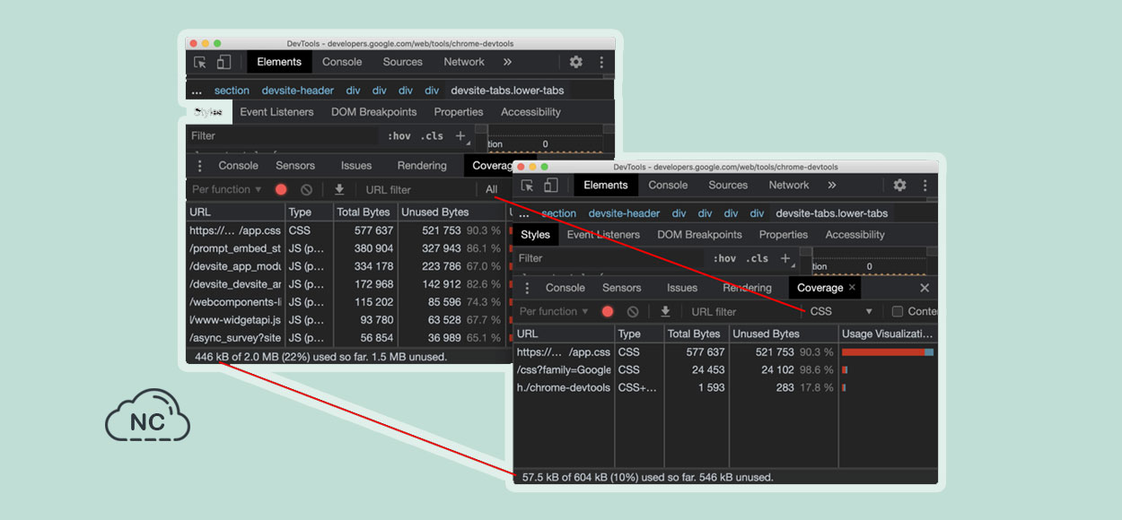Image resolution: width=1122 pixels, height=520 pixels.
Task: Click new style rule plus in back window
Action: 460,135
